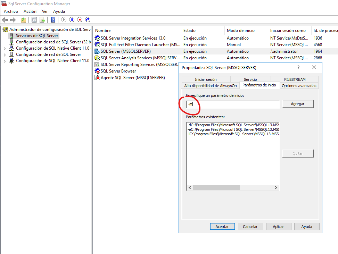The height and width of the screenshot is (254, 338).
Task: Restart the service with the restart icon
Action: coord(88,20)
